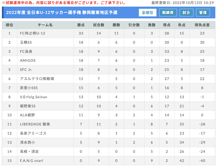
Task: Click team name AMIGOS
Action: [x=28, y=61]
